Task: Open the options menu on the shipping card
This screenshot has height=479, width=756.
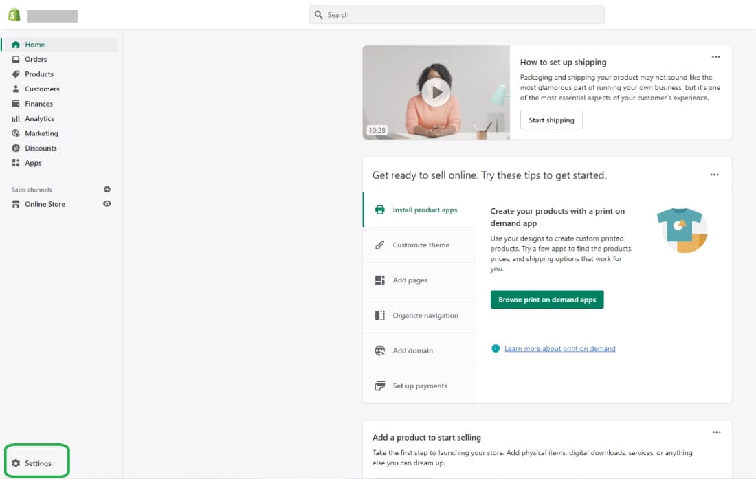Action: (716, 56)
